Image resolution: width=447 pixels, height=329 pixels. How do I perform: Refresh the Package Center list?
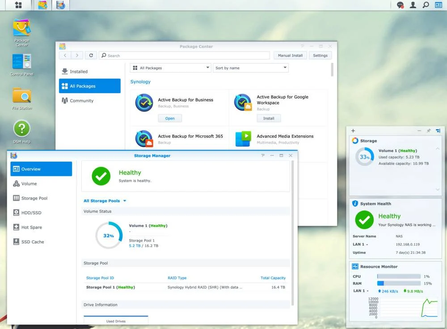(91, 56)
